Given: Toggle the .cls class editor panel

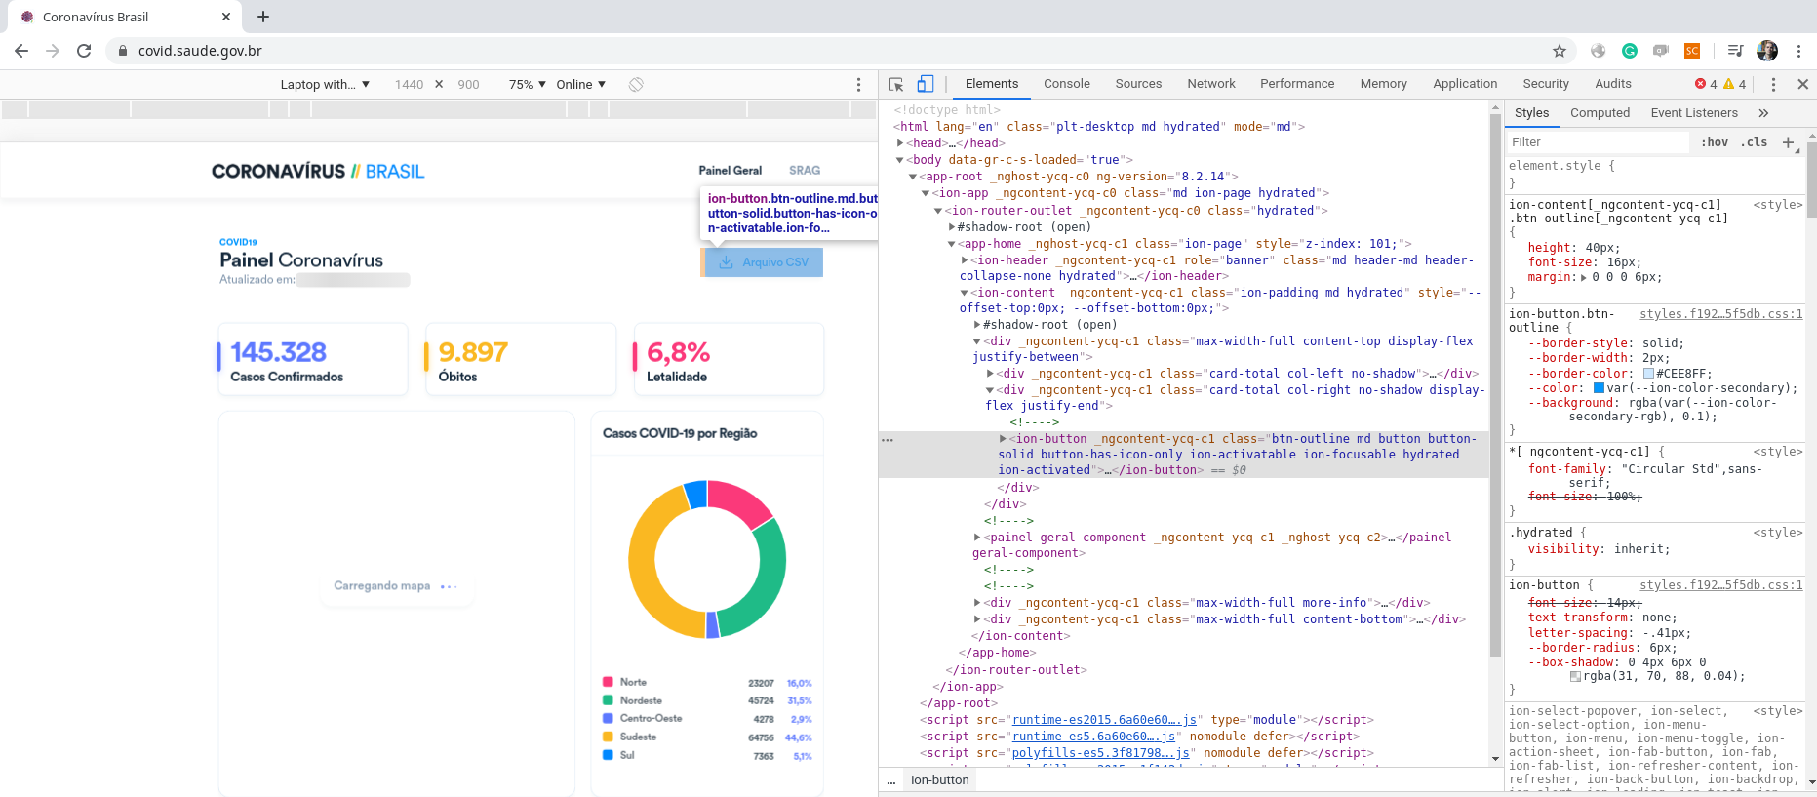Looking at the screenshot, I should pos(1756,142).
